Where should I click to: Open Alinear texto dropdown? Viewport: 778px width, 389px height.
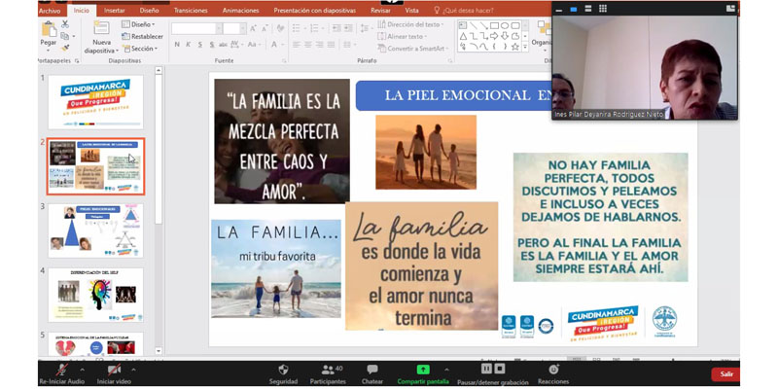[x=403, y=36]
